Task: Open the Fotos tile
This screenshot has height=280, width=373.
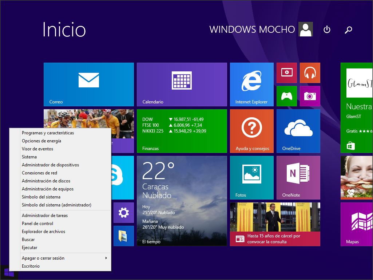Action: (x=252, y=178)
